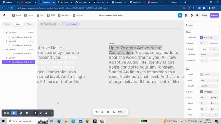Toggle dark mode moon icon
Screen dimensions: 221x124
tap(114, 112)
